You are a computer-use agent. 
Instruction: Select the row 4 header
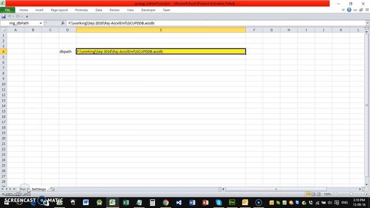point(3,51)
